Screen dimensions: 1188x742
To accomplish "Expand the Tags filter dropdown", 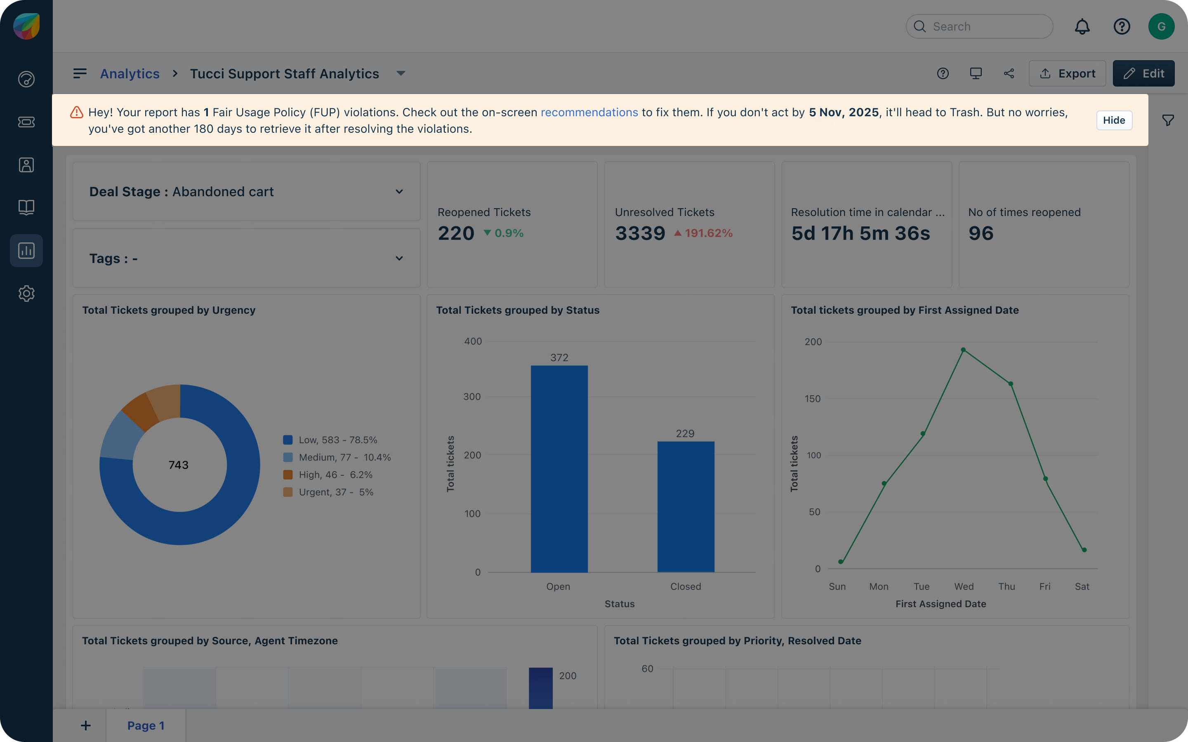I will (x=399, y=258).
